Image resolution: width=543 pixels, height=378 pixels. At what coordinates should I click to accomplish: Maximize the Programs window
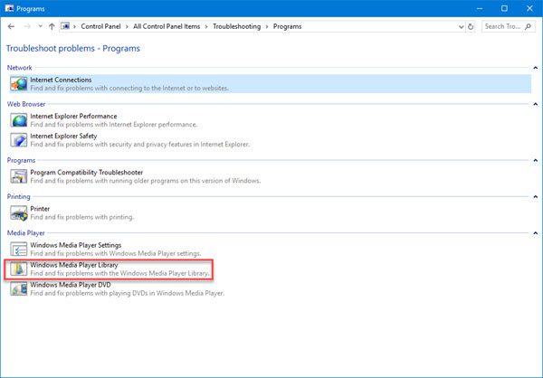(505, 8)
